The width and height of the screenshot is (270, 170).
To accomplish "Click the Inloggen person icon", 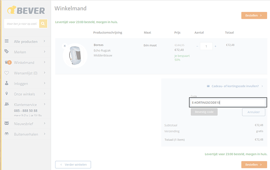I will click(x=7, y=83).
